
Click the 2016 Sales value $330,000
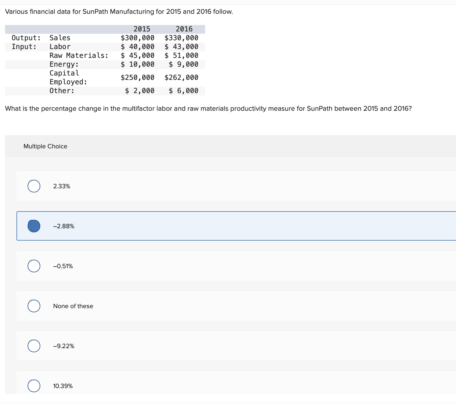click(x=181, y=38)
